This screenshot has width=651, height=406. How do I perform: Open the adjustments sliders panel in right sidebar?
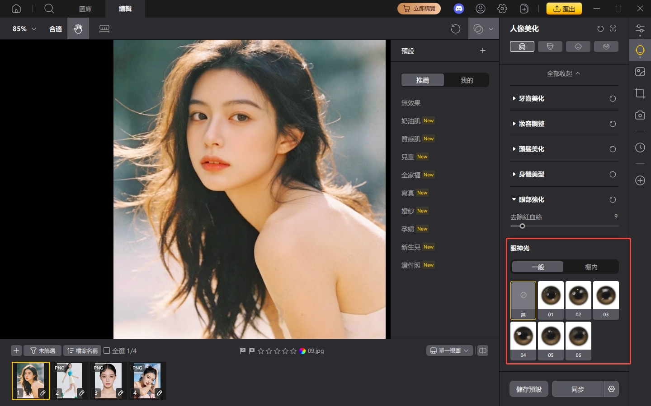[640, 28]
